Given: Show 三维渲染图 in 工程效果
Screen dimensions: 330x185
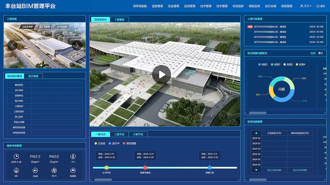Looking at the screenshot, I should [27, 27].
